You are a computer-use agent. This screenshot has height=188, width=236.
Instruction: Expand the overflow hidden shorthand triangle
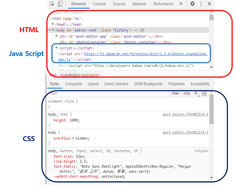point(73,138)
